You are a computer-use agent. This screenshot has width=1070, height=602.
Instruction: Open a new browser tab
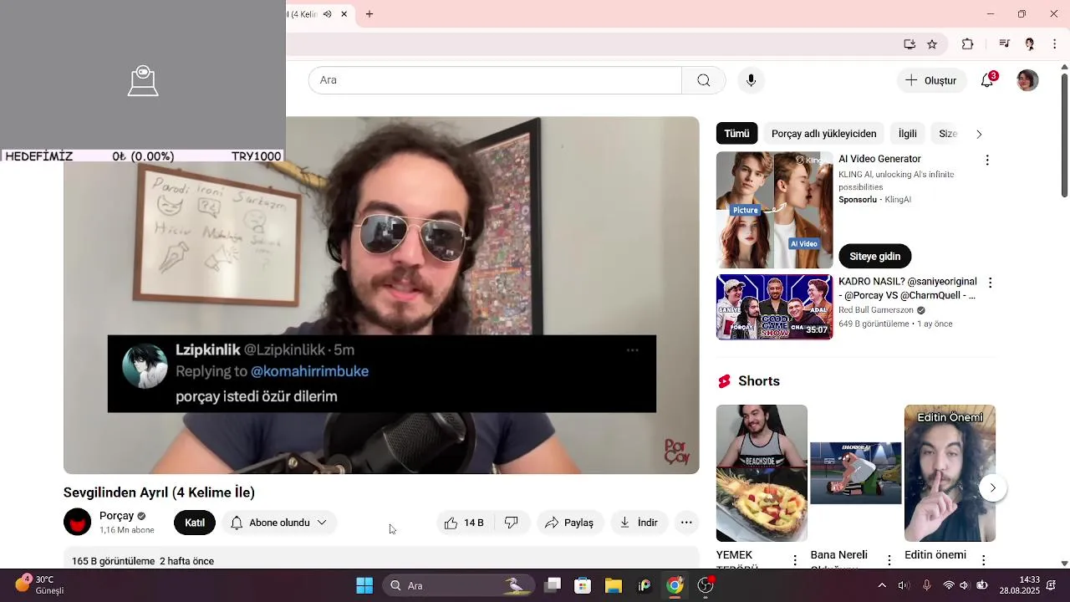(369, 14)
